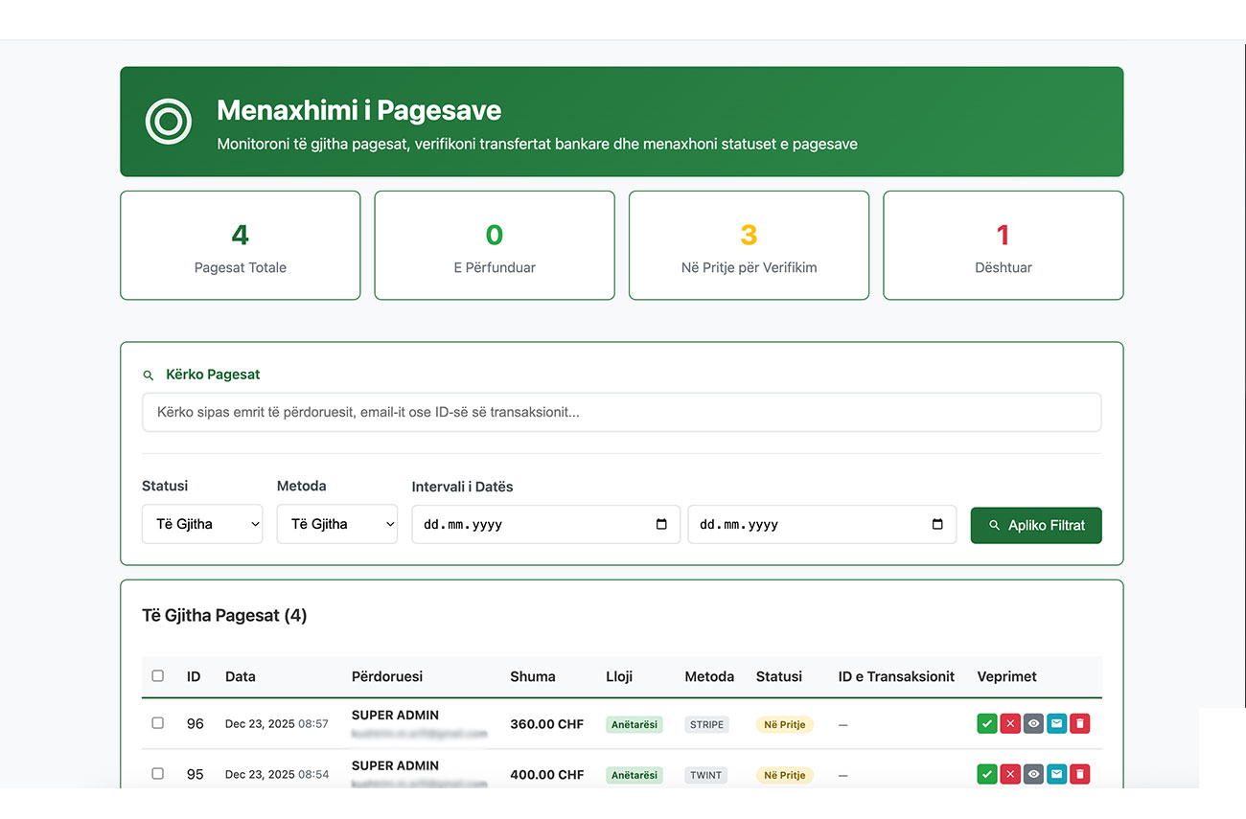Open the Statusi dropdown filter
The width and height of the screenshot is (1246, 819).
coord(202,525)
